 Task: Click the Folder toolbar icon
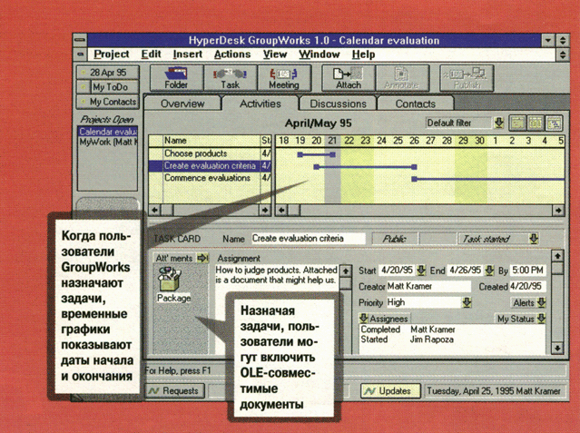point(176,77)
